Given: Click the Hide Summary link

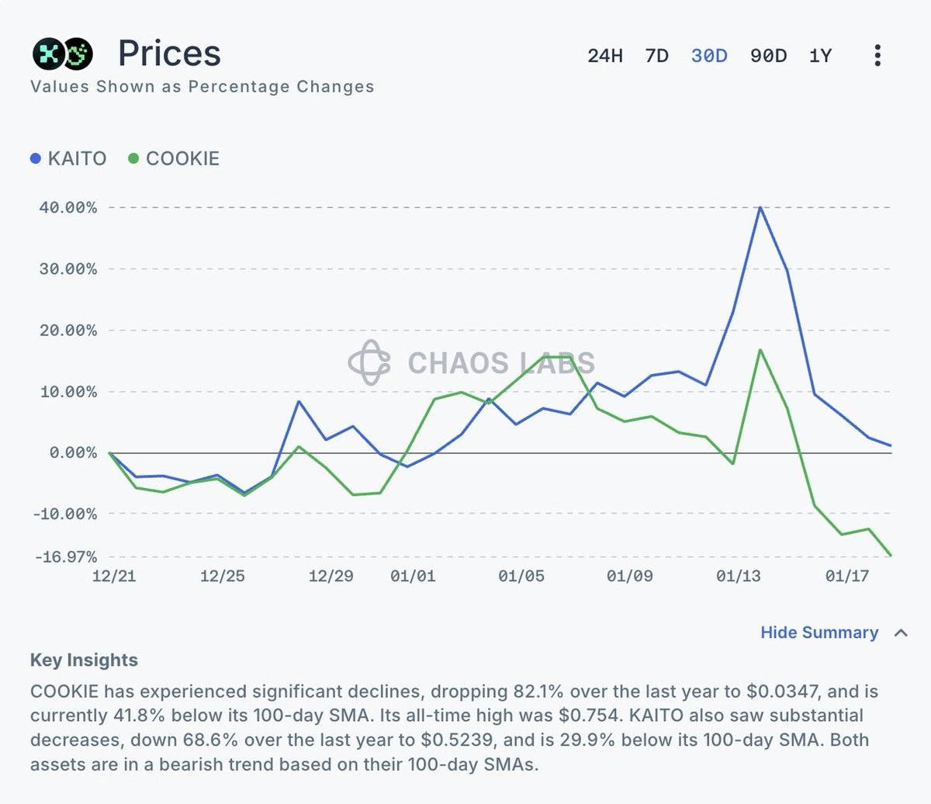Looking at the screenshot, I should pos(819,632).
